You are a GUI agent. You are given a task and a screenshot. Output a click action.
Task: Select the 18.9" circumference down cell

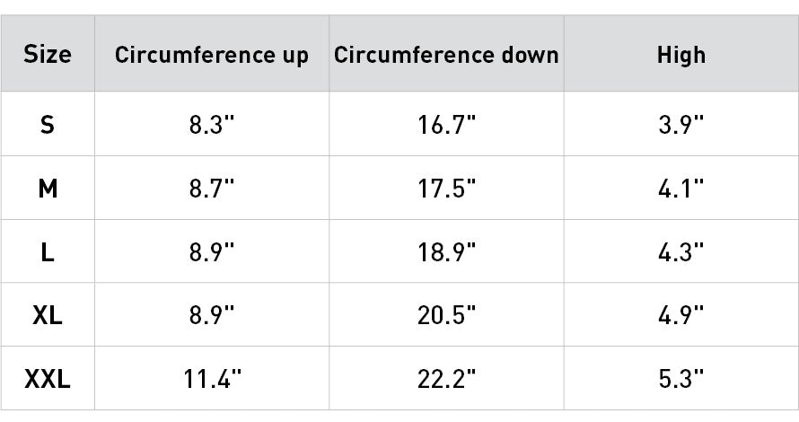446,252
